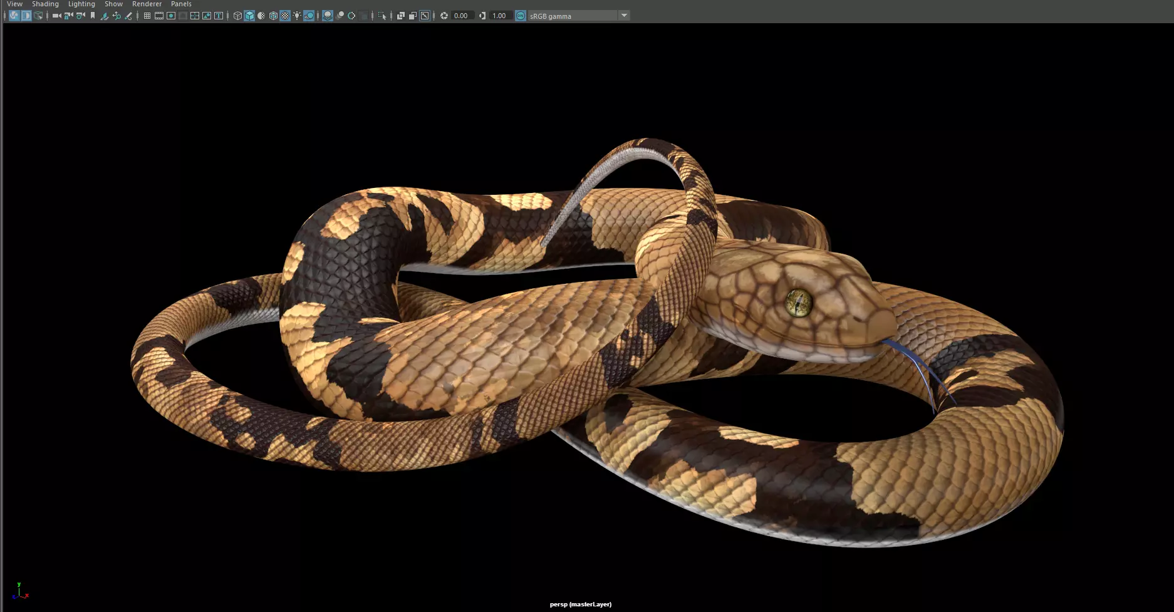Click the X-Ray Active Components icon
Viewport: 1174px width, 612px height.
point(412,16)
